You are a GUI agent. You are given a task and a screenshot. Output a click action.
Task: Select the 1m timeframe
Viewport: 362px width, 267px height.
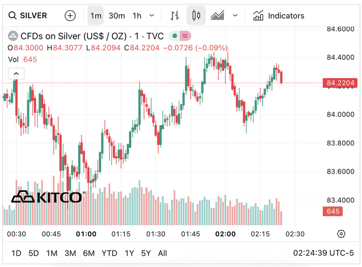tap(96, 16)
